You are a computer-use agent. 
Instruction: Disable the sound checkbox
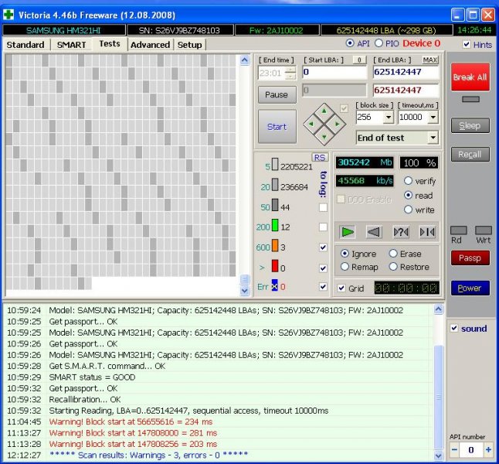[x=454, y=328]
